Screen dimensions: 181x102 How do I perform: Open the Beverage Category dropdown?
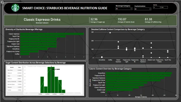124,9
